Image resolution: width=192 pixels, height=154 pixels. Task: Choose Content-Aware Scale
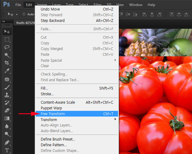[77, 102]
